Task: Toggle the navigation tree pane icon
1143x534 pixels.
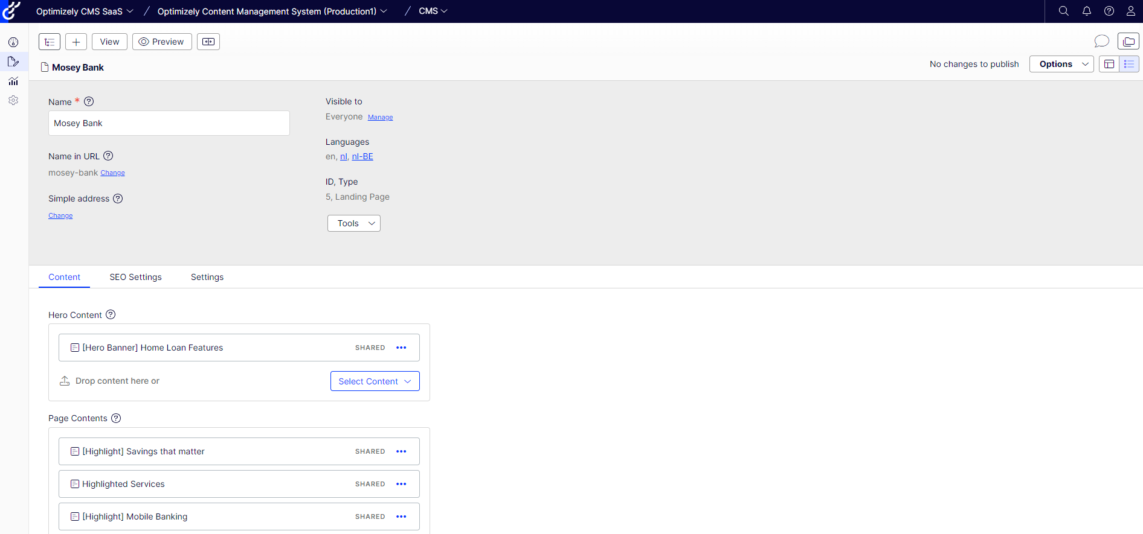Action: (x=50, y=42)
